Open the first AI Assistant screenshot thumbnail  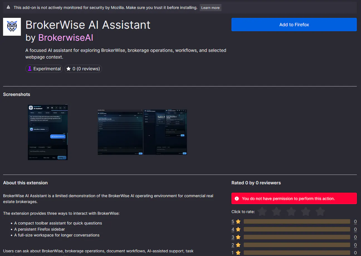pyautogui.click(x=48, y=132)
